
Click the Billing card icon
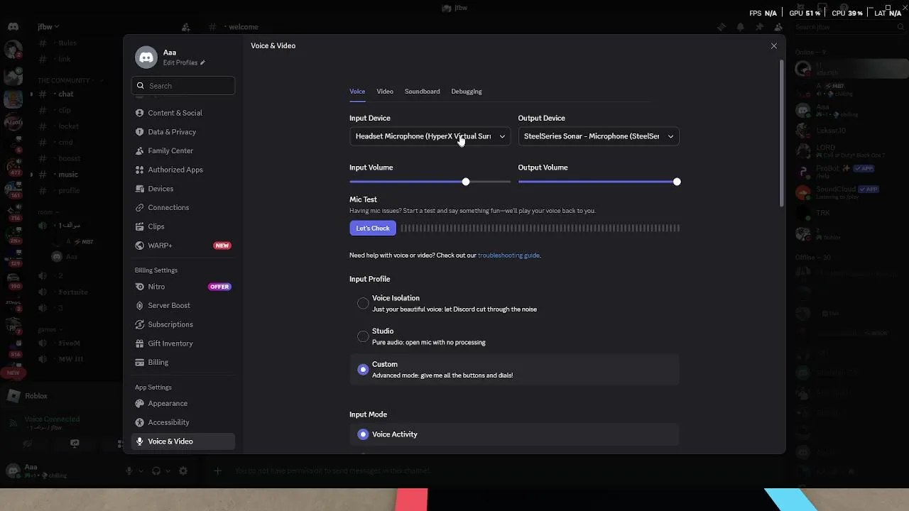(139, 362)
